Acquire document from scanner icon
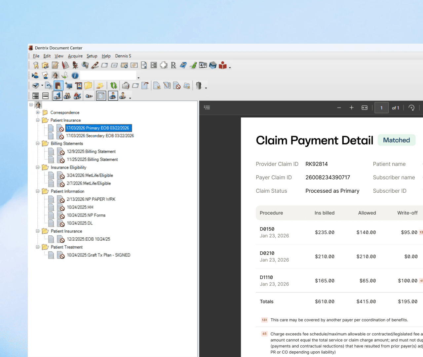 click(36, 86)
